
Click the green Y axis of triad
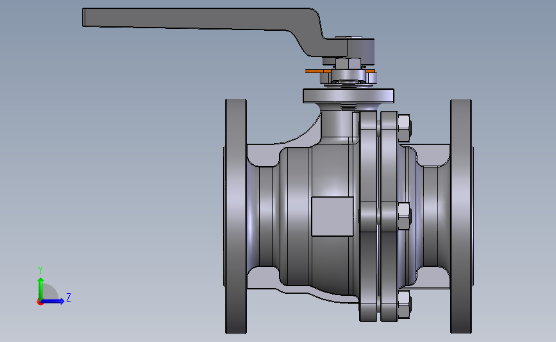click(41, 289)
